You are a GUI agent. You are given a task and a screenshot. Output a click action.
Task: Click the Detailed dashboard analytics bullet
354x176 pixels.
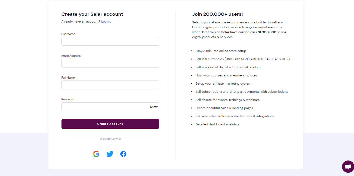(217, 124)
